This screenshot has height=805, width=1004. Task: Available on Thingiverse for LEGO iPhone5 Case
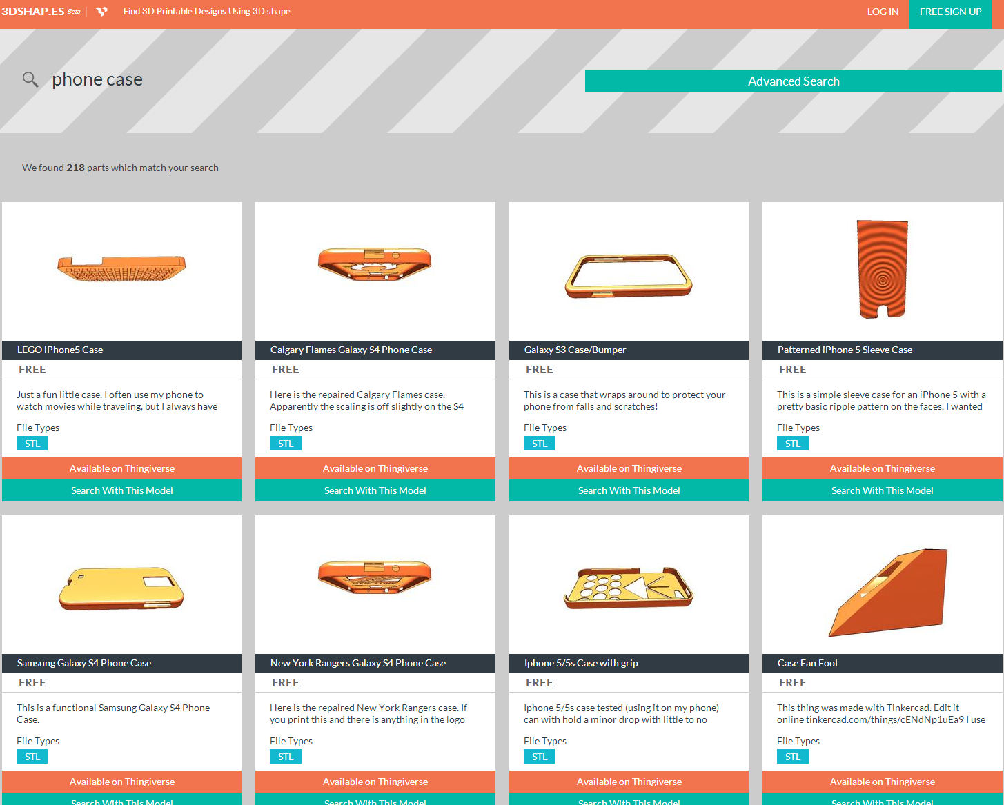click(122, 468)
